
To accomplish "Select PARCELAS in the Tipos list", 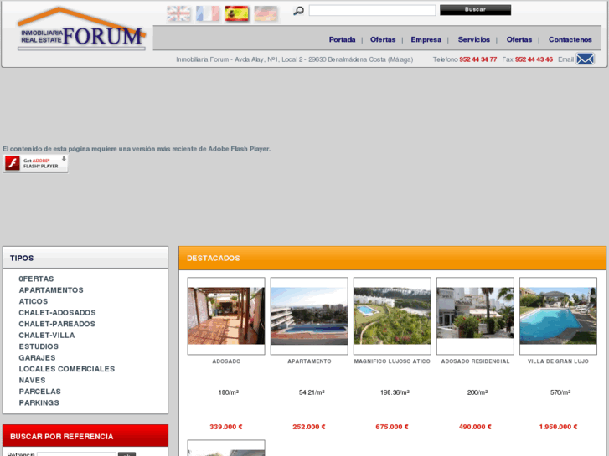I will pos(39,392).
